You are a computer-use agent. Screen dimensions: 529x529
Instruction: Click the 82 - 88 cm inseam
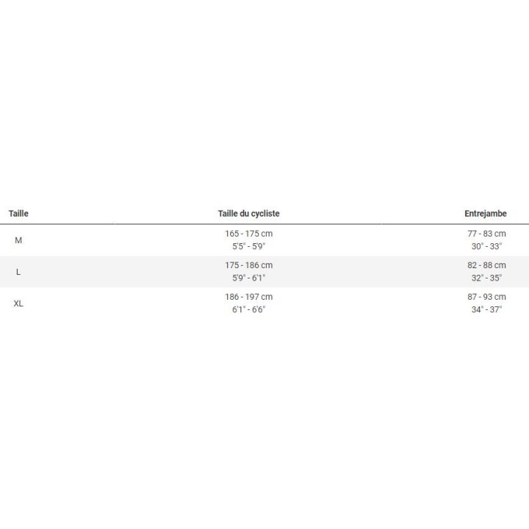click(x=486, y=265)
